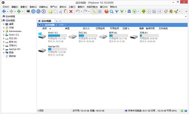Click the red play-circle breadcrumb icon
The width and height of the screenshot is (189, 114).
pyautogui.click(x=43, y=11)
